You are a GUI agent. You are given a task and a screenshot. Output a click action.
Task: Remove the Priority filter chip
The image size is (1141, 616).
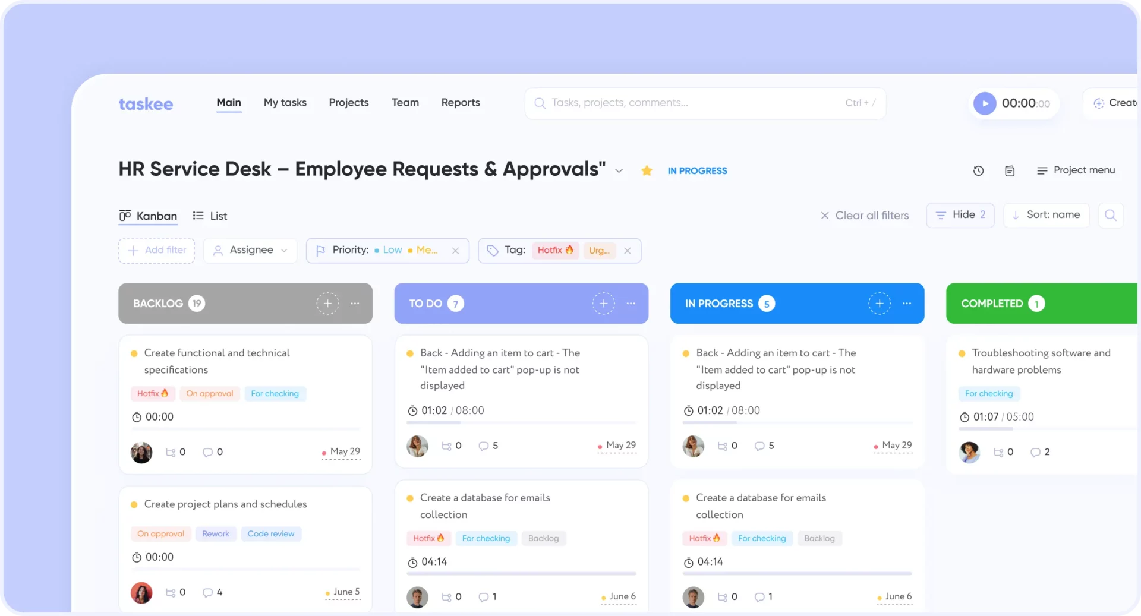(455, 250)
